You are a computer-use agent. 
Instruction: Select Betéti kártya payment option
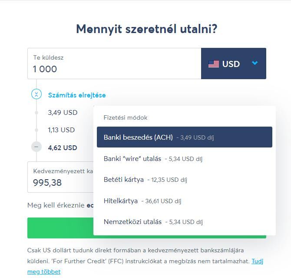185,180
